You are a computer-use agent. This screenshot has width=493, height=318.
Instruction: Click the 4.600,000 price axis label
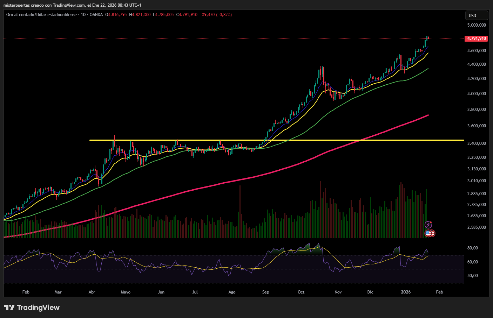click(x=477, y=51)
